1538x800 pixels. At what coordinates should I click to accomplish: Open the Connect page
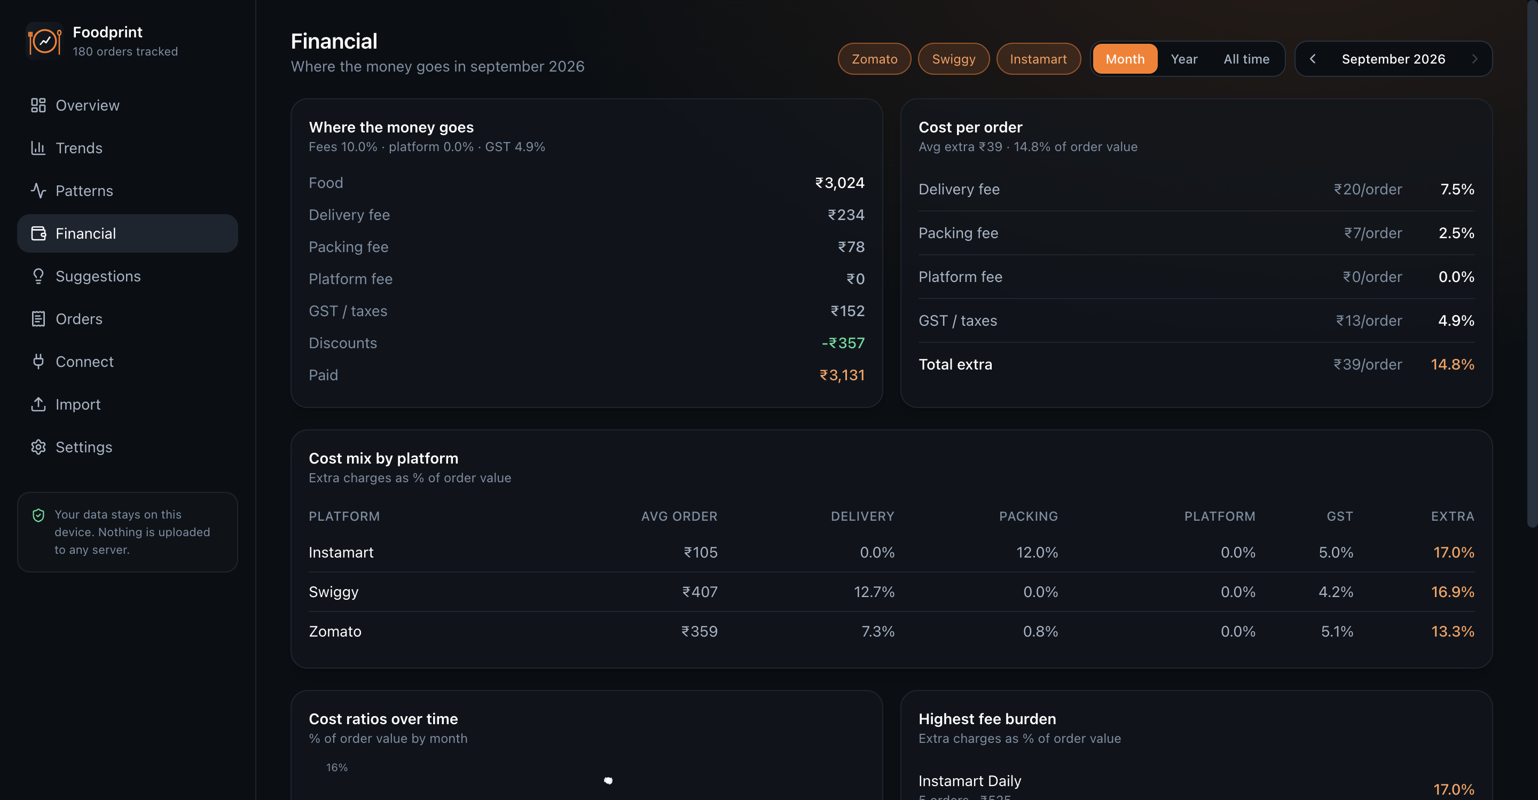[x=127, y=362]
